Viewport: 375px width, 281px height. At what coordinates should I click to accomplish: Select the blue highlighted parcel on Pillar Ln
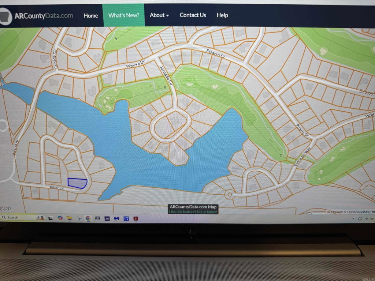click(x=77, y=183)
